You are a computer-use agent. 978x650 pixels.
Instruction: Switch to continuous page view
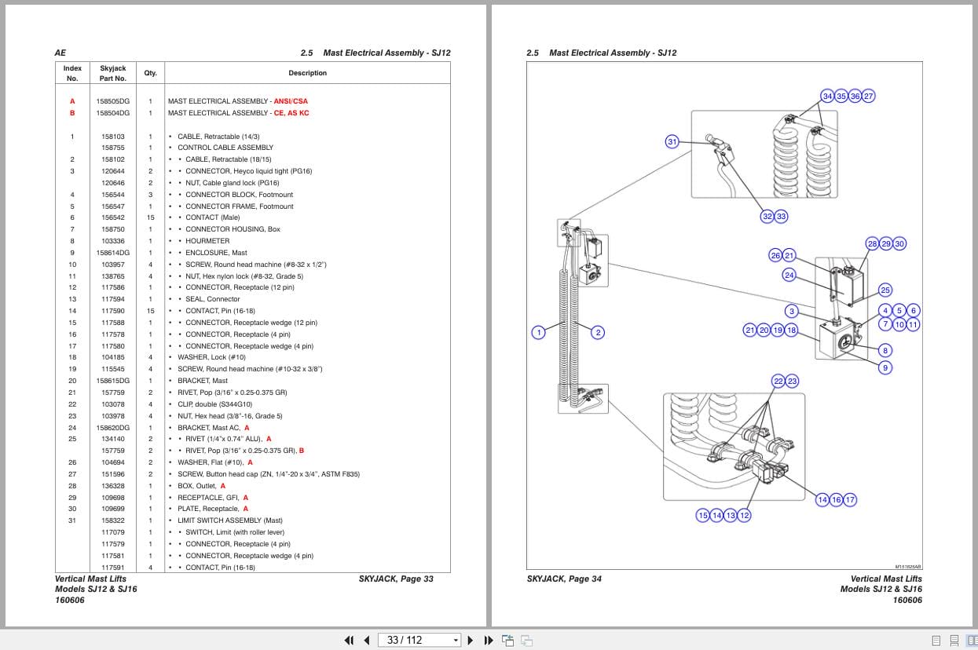954,640
